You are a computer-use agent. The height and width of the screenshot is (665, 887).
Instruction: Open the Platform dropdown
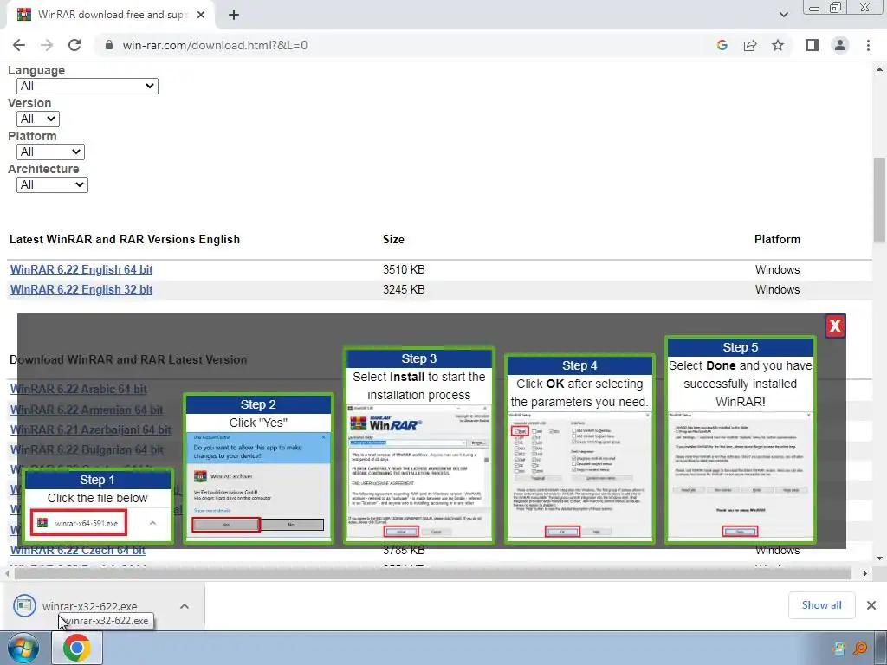(x=50, y=152)
